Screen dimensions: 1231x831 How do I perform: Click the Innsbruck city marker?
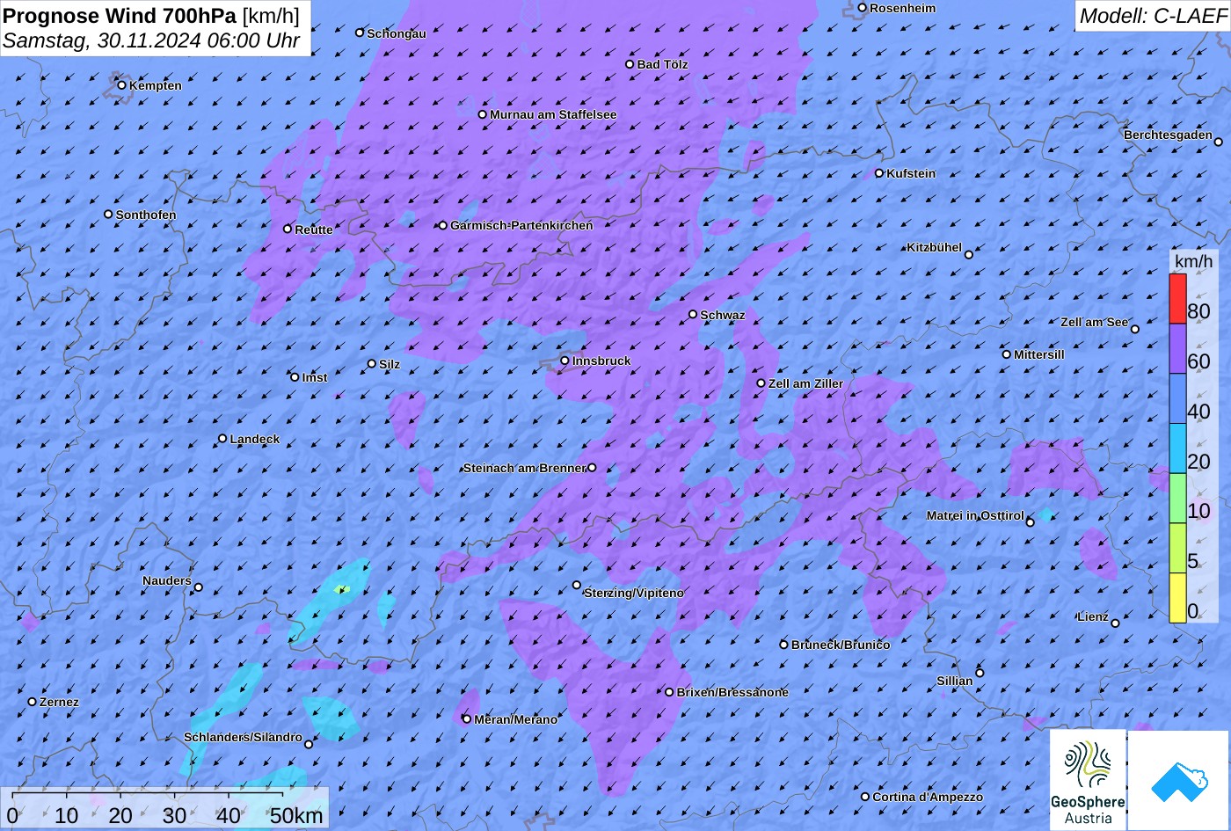pyautogui.click(x=565, y=361)
